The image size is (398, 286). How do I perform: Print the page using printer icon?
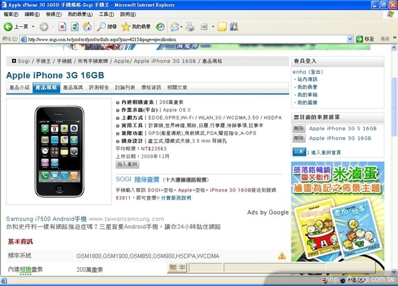pos(190,27)
